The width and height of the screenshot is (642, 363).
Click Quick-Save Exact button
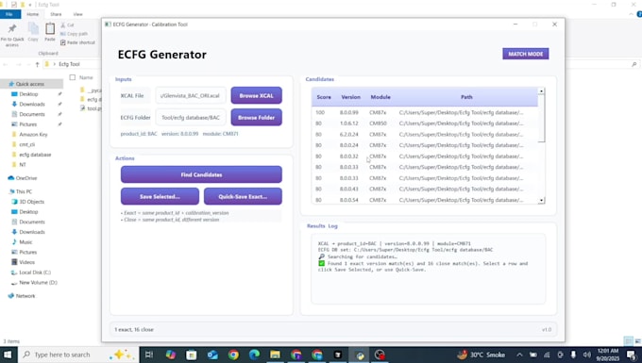coord(243,197)
